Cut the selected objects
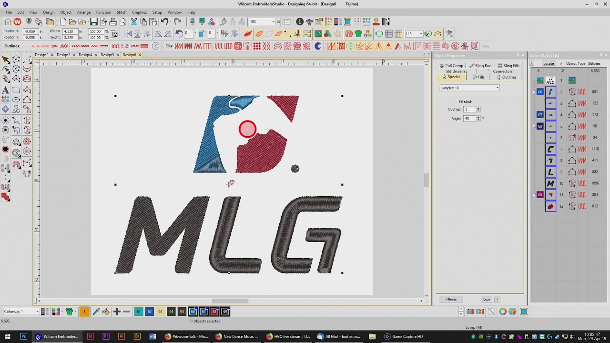Image resolution: width=610 pixels, height=343 pixels. click(x=134, y=21)
